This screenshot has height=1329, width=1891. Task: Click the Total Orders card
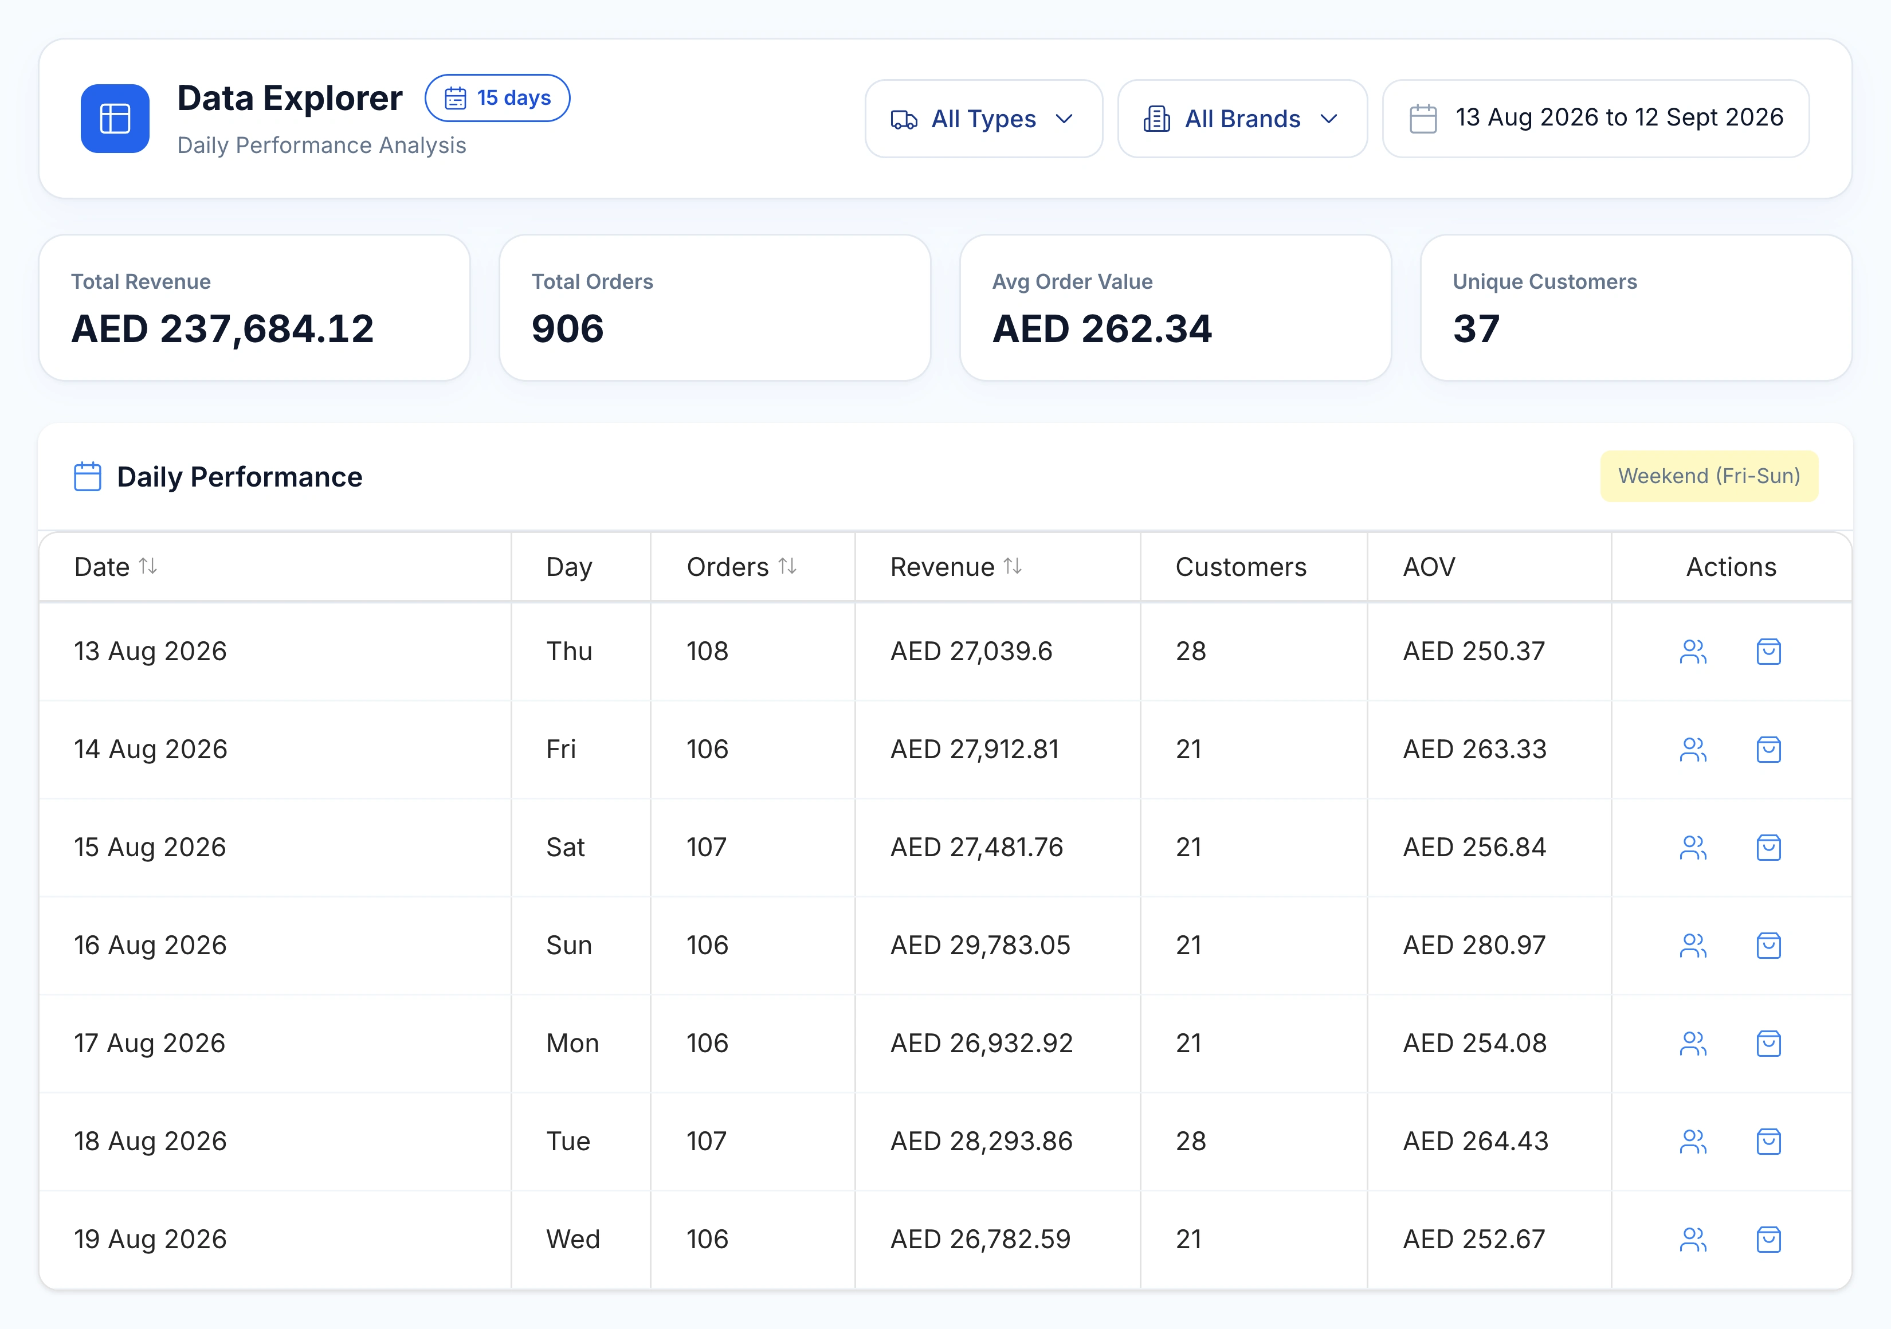tap(715, 307)
